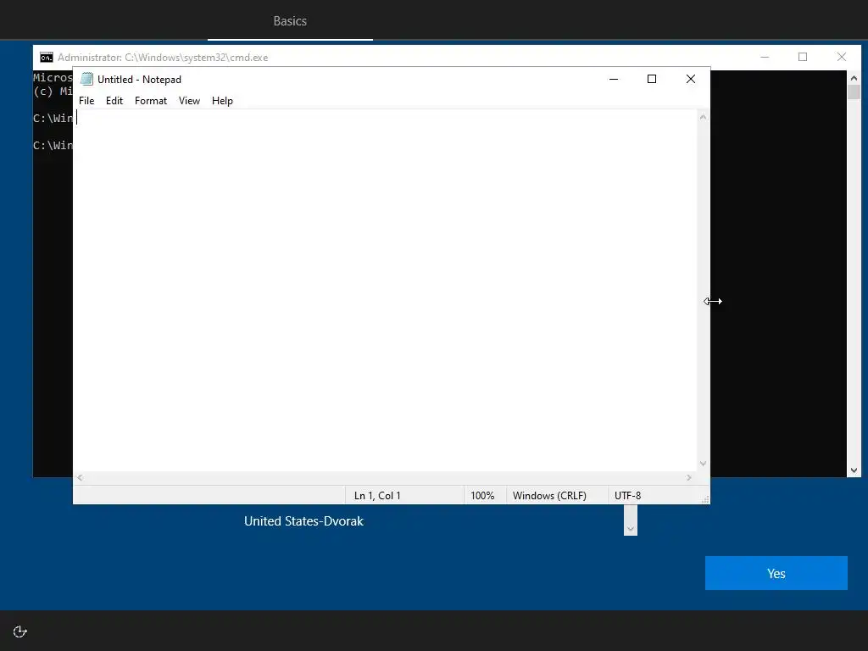Close the cmd.exe Administrator window

[x=842, y=57]
